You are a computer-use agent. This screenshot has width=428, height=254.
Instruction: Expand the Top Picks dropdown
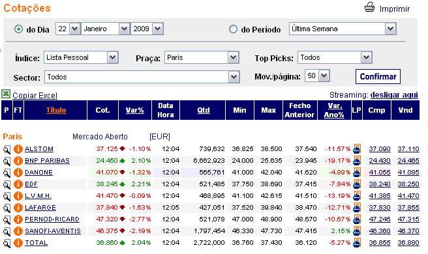pos(335,57)
